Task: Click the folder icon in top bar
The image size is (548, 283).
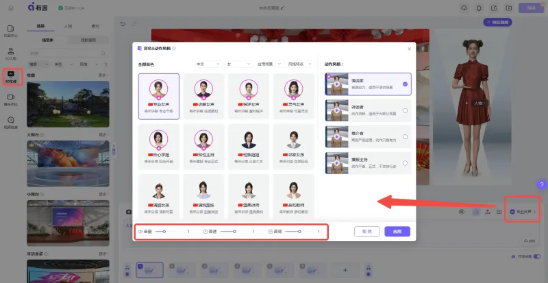Action: click(x=508, y=8)
